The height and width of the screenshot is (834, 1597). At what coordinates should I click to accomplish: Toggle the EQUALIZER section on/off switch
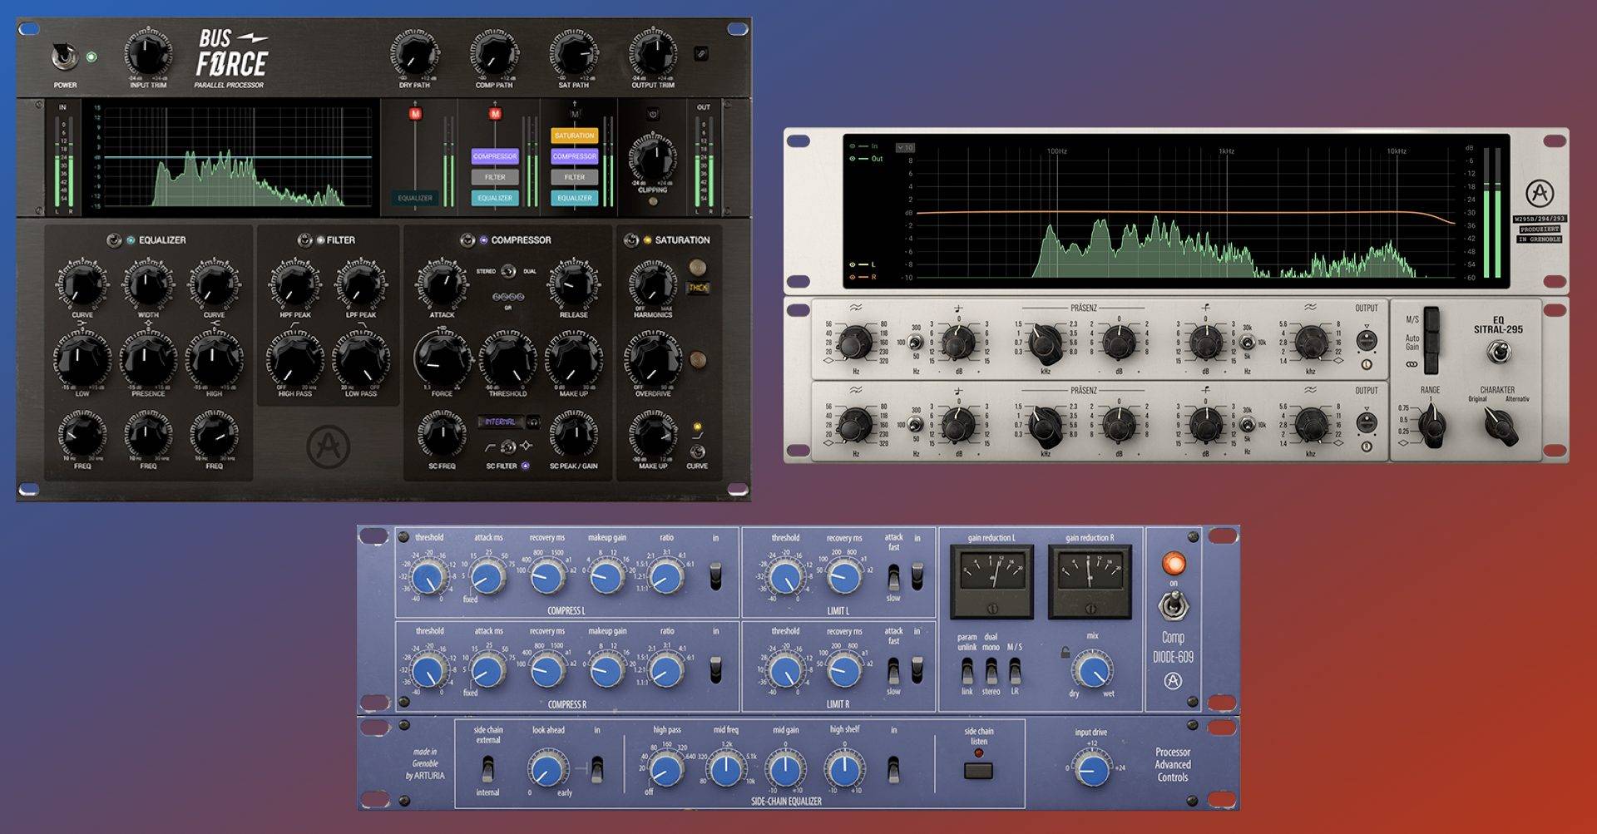tap(114, 240)
